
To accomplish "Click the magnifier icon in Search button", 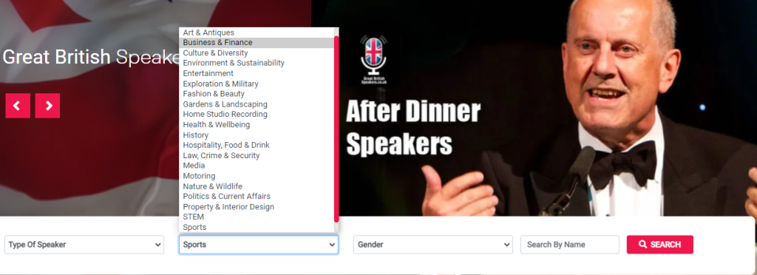I will pos(642,245).
